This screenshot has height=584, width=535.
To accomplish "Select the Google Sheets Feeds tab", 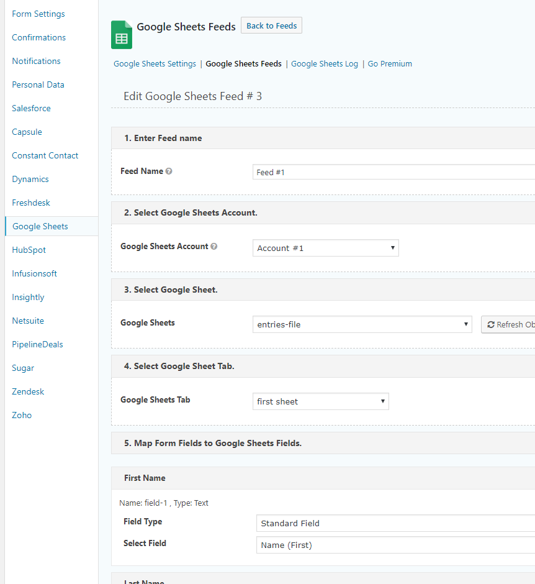I will tap(243, 64).
